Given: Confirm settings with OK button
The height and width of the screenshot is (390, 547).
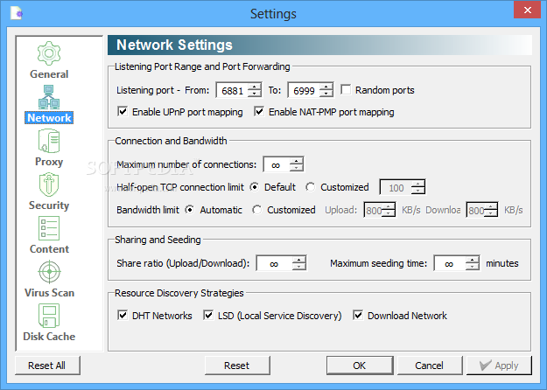Looking at the screenshot, I should (x=360, y=366).
